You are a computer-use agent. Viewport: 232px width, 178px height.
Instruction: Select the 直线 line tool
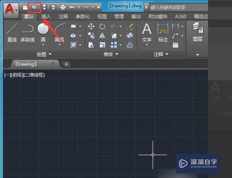(12, 32)
